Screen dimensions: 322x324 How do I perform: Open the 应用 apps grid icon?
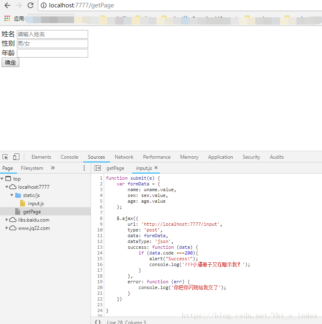(x=7, y=19)
